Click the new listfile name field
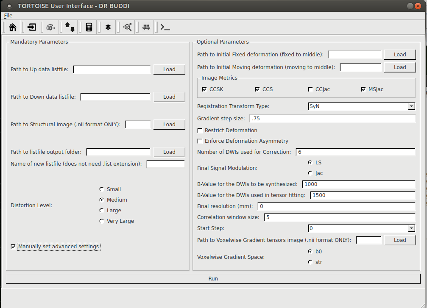This screenshot has height=308, width=427. click(165, 164)
